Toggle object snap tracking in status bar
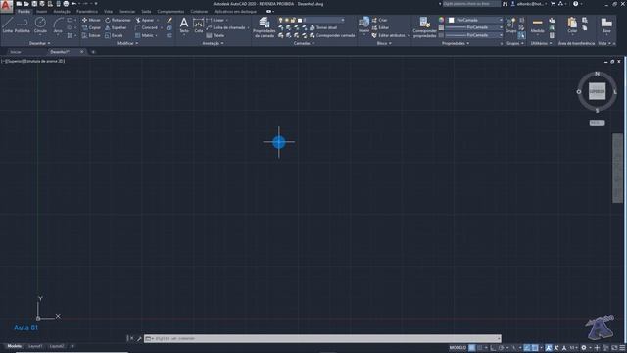Image resolution: width=627 pixels, height=353 pixels. pyautogui.click(x=527, y=348)
